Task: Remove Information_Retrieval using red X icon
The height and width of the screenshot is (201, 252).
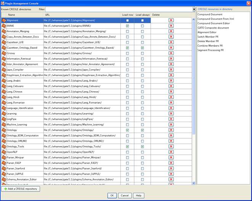Action: [171, 59]
